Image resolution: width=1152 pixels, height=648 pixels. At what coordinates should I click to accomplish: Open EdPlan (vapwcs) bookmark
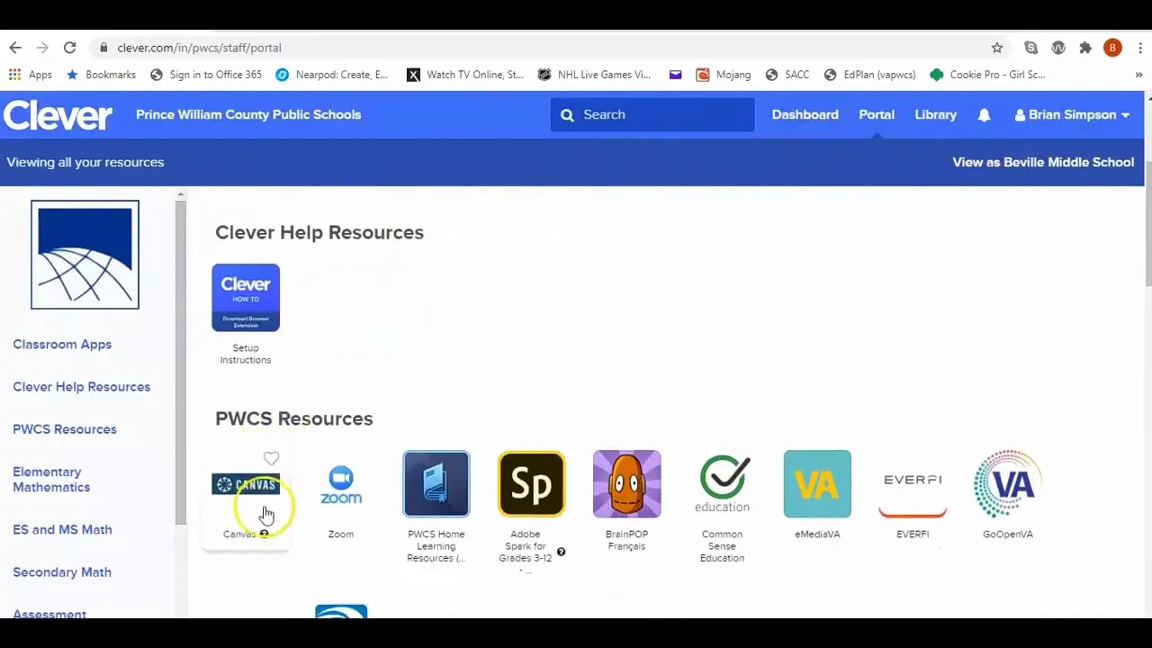[870, 75]
